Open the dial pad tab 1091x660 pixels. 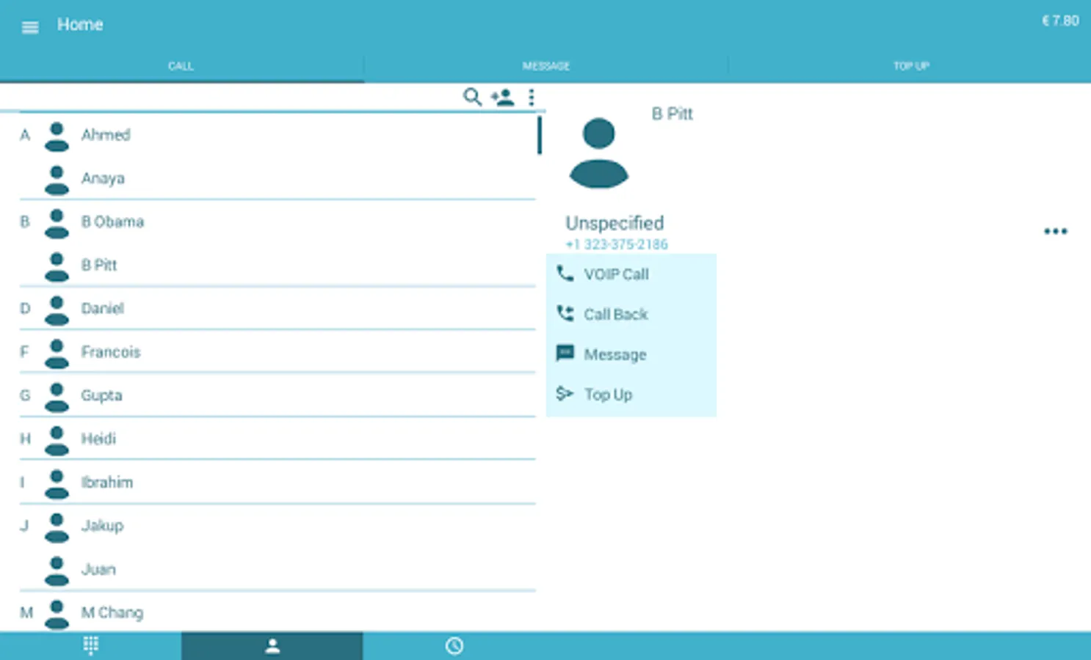tap(90, 645)
